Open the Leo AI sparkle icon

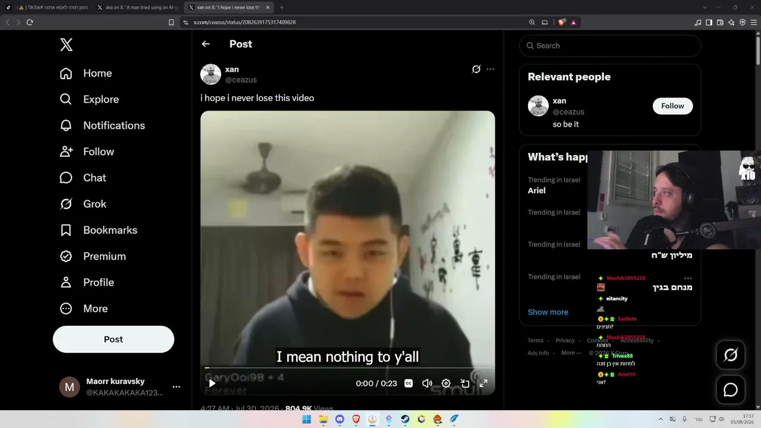coord(731,23)
